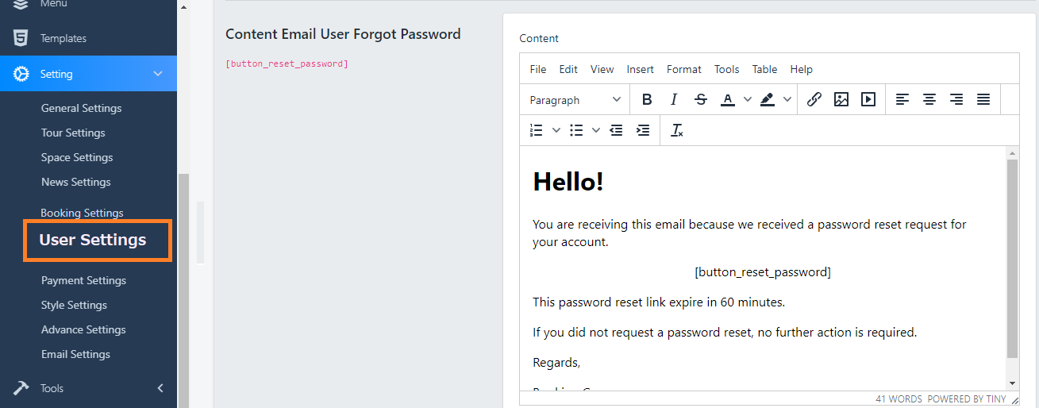This screenshot has height=408, width=1039.
Task: Justify the text alignment
Action: tap(983, 100)
